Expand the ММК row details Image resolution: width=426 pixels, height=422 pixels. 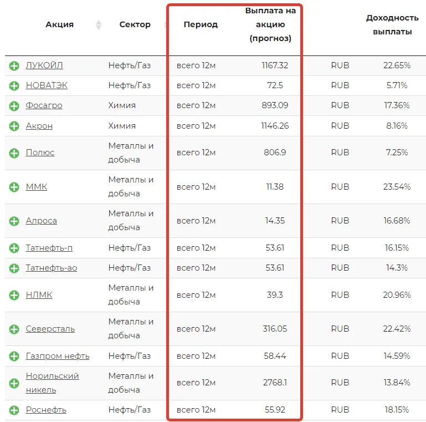14,187
